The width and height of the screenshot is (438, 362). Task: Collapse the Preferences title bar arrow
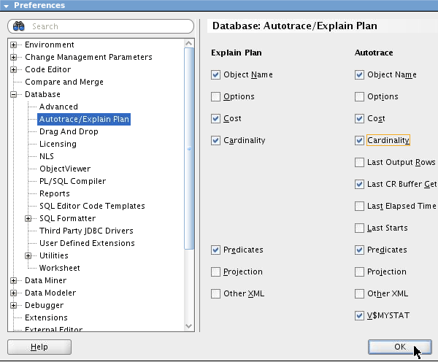[x=7, y=5]
